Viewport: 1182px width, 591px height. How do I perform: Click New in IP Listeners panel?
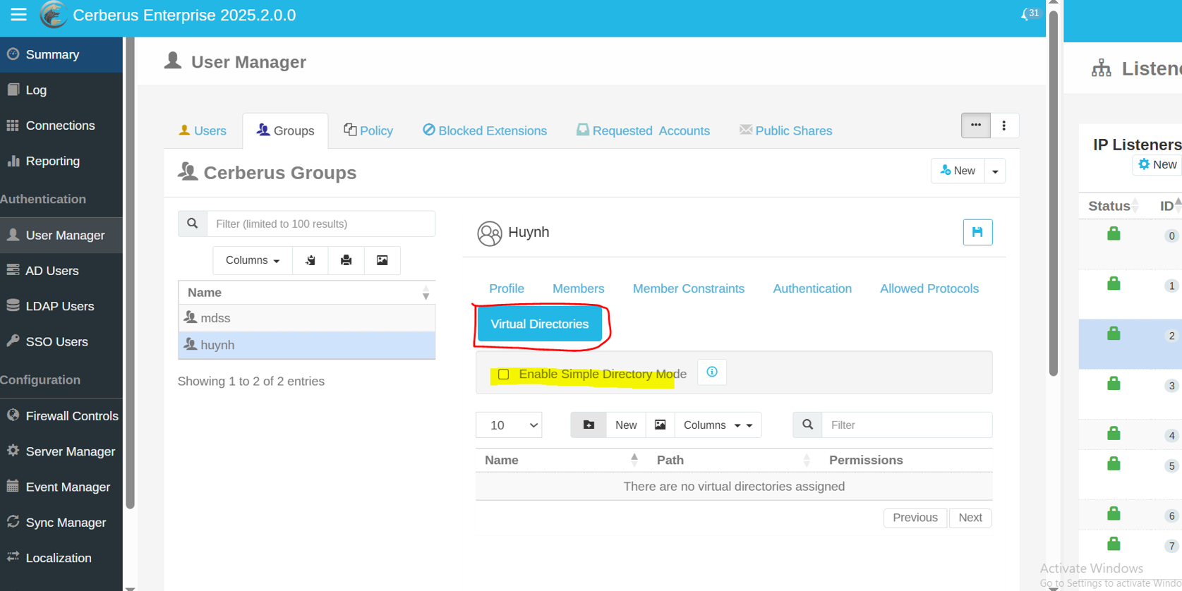click(x=1157, y=164)
